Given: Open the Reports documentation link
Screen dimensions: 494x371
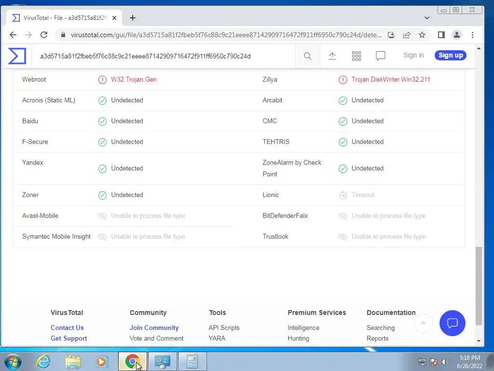Looking at the screenshot, I should (377, 338).
